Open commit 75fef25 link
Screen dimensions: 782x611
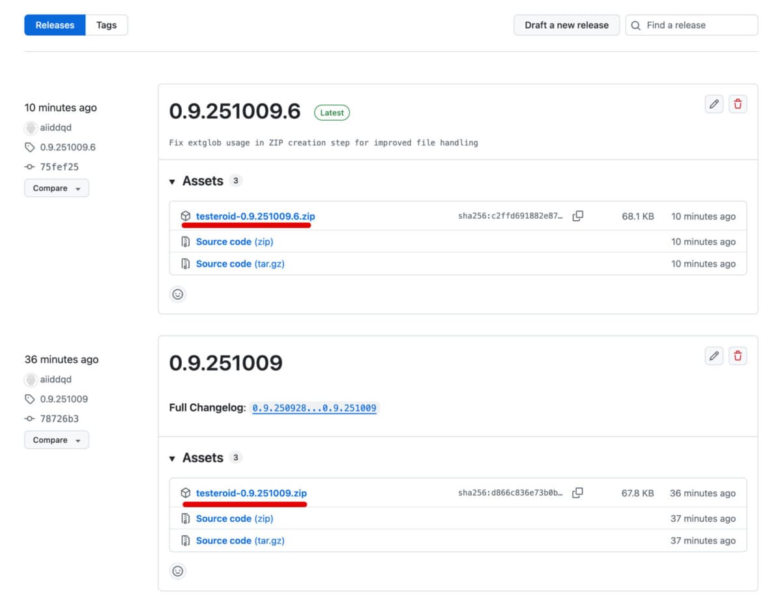click(59, 167)
